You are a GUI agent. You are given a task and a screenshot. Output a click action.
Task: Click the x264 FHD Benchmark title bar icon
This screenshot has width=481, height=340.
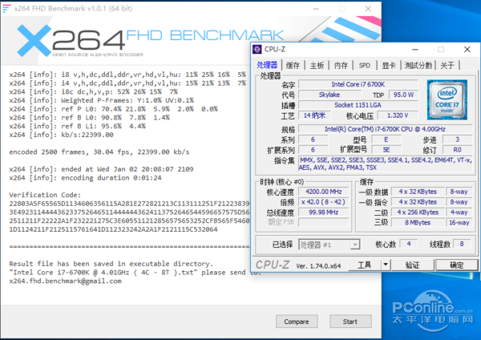click(x=6, y=8)
